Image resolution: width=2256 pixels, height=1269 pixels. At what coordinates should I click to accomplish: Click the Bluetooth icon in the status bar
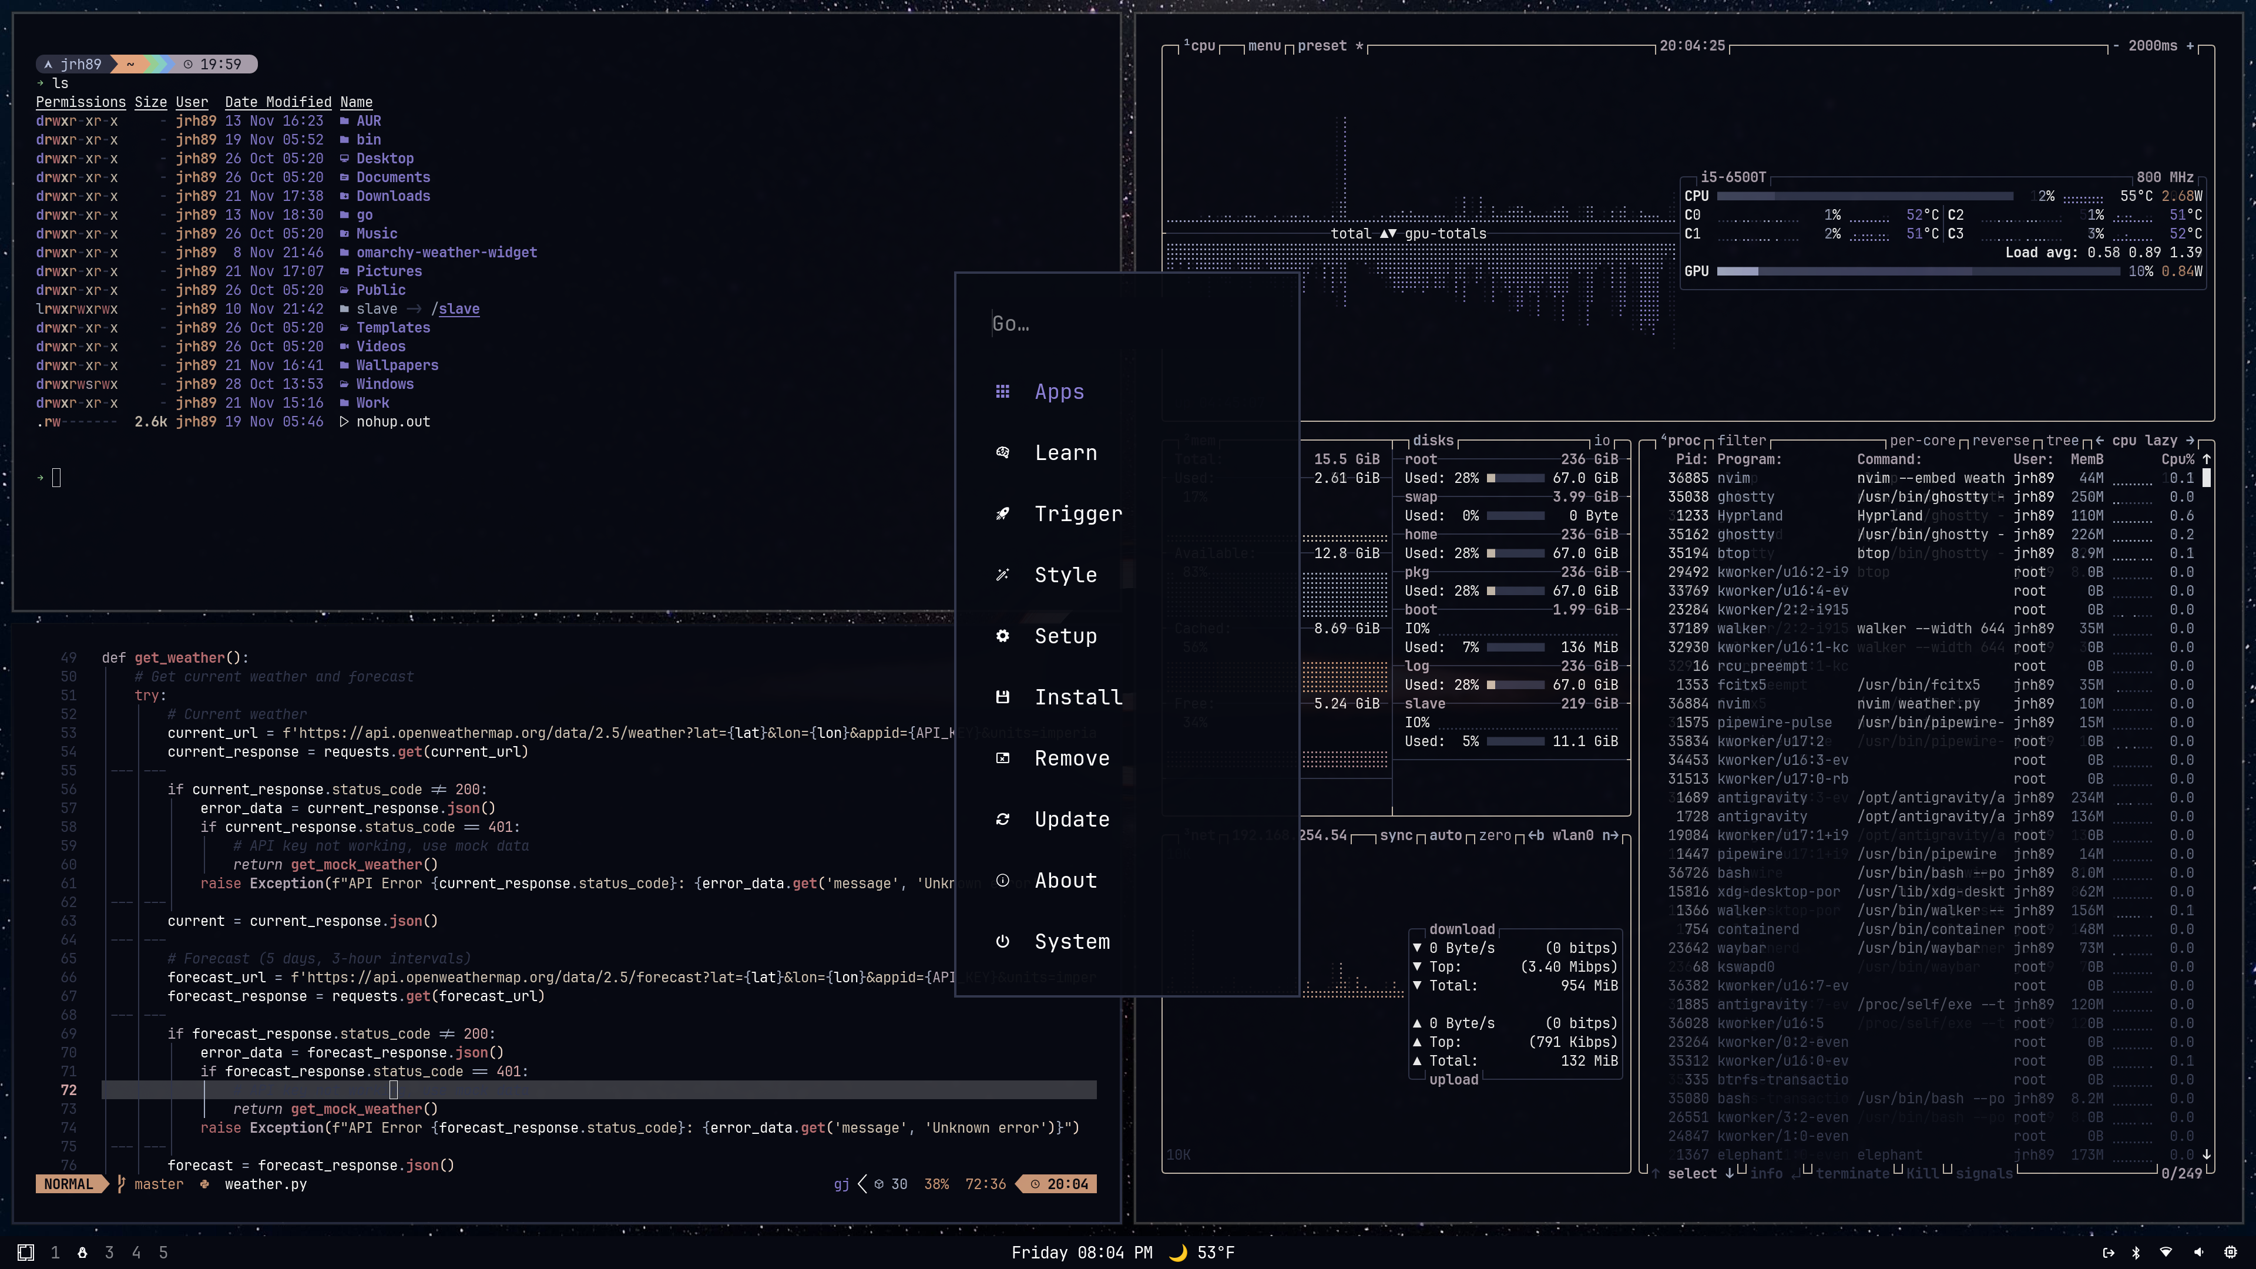coord(2135,1253)
